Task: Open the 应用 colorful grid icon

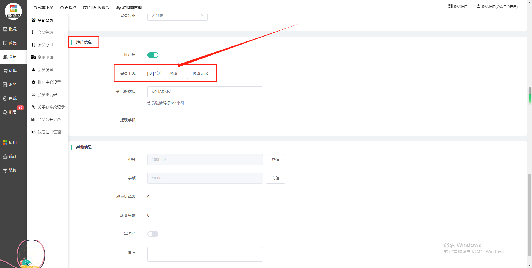Action: coord(5,143)
